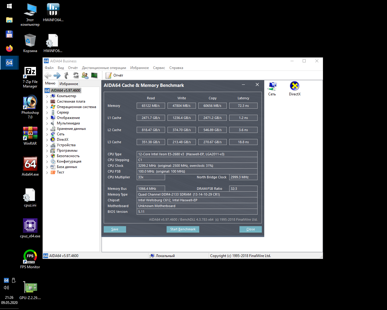The width and height of the screenshot is (387, 310).
Task: Open the Дистанционные операции menu
Action: coord(104,68)
